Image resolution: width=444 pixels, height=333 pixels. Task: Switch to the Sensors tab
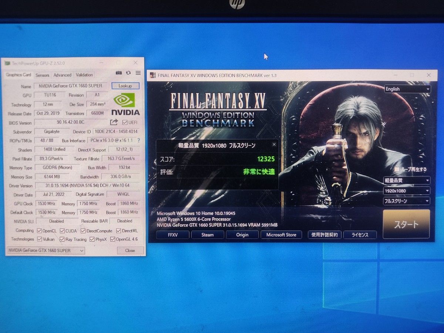42,75
